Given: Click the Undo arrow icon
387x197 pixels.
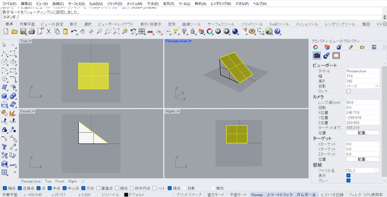Looking at the screenshot, I should tap(74, 31).
